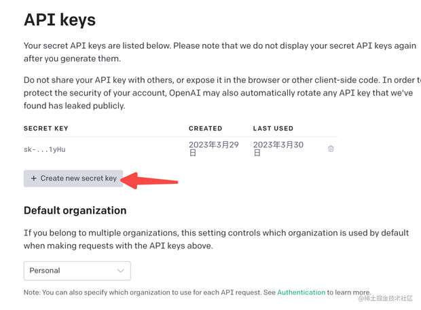This screenshot has width=421, height=310.
Task: Click the Default organization heading
Action: [x=75, y=210]
